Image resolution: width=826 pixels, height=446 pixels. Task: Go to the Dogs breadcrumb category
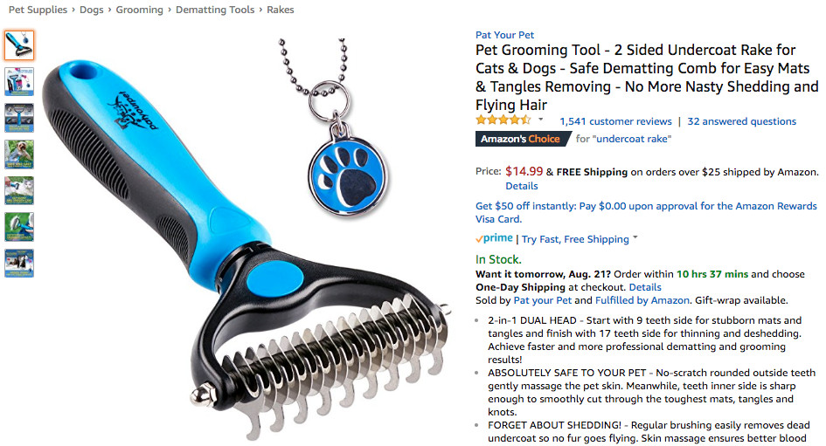coord(91,10)
